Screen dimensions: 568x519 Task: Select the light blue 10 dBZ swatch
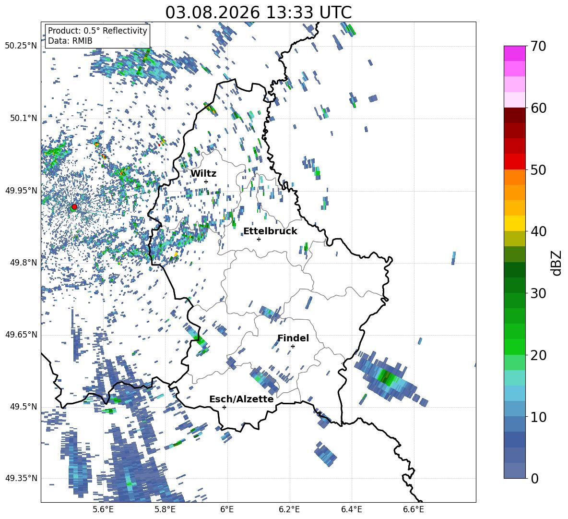514,409
